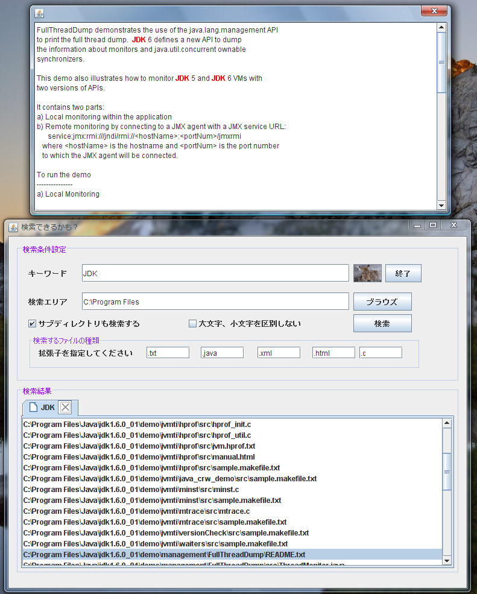Image resolution: width=477 pixels, height=594 pixels.
Task: Select the mtrace.c result row
Action: tap(232, 511)
